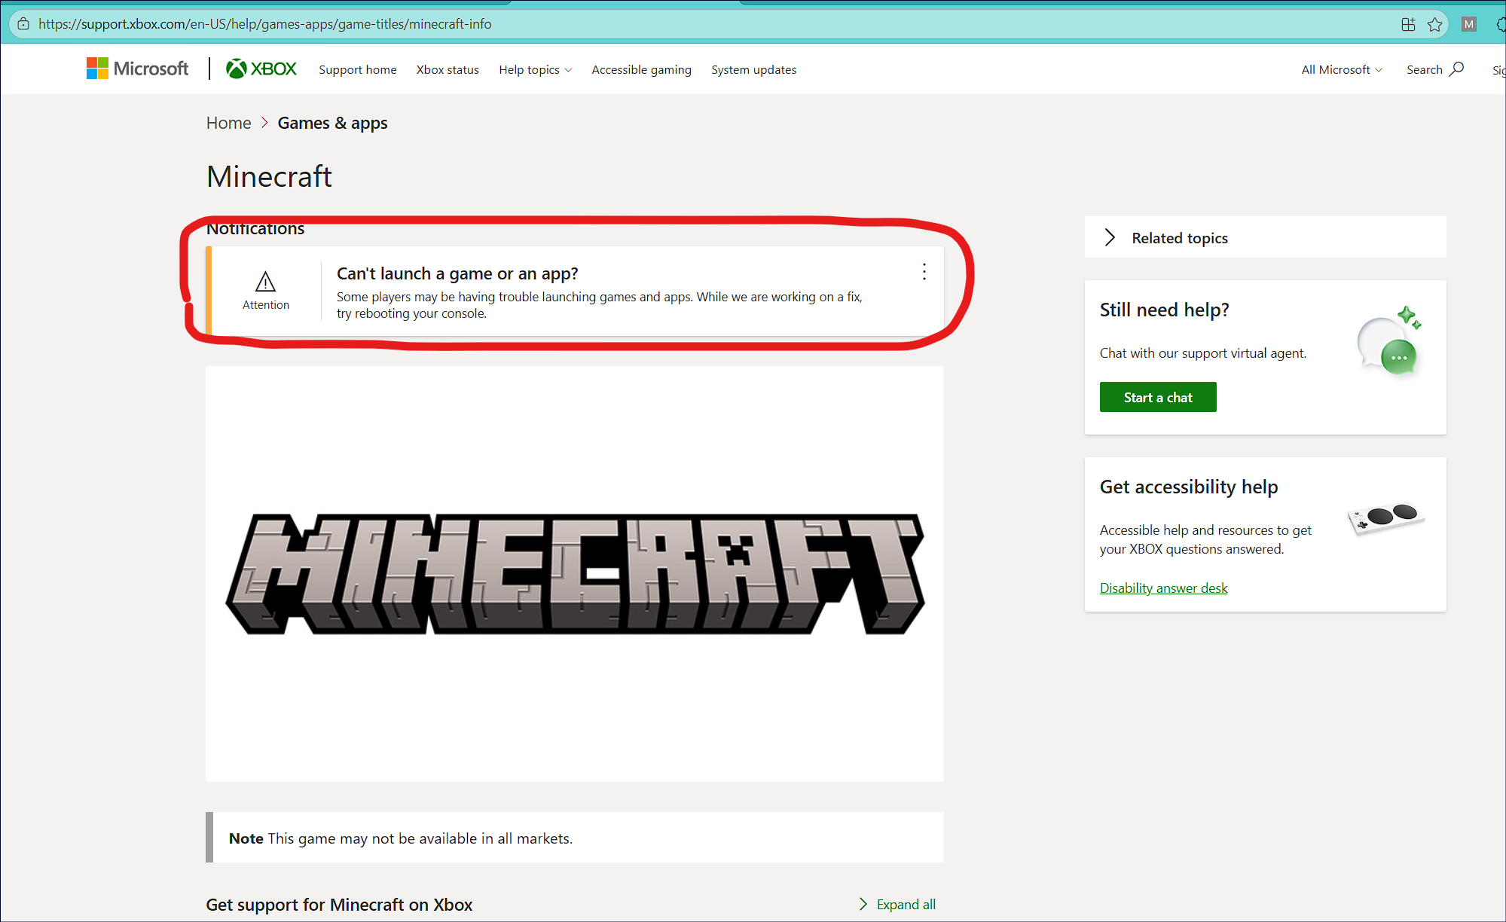Click the Minecraft page title

(x=269, y=177)
